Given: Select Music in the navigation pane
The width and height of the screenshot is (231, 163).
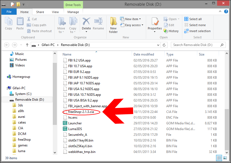Looking at the screenshot, I should coord(17,54).
